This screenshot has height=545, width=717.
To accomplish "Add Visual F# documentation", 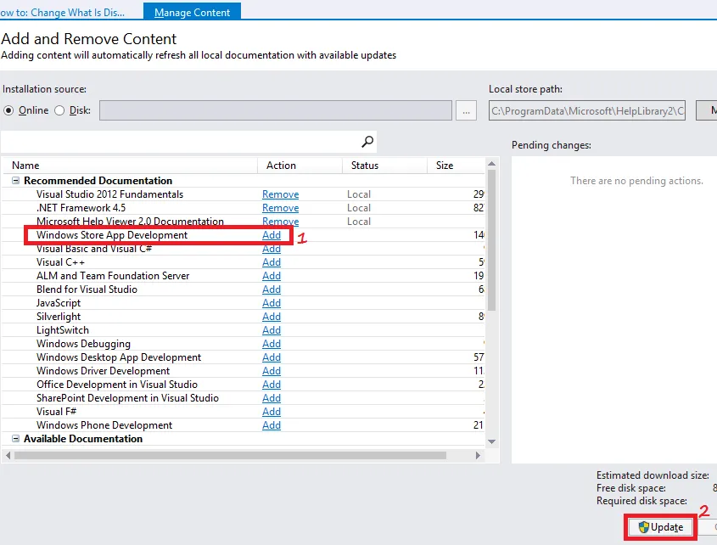I will pyautogui.click(x=272, y=412).
